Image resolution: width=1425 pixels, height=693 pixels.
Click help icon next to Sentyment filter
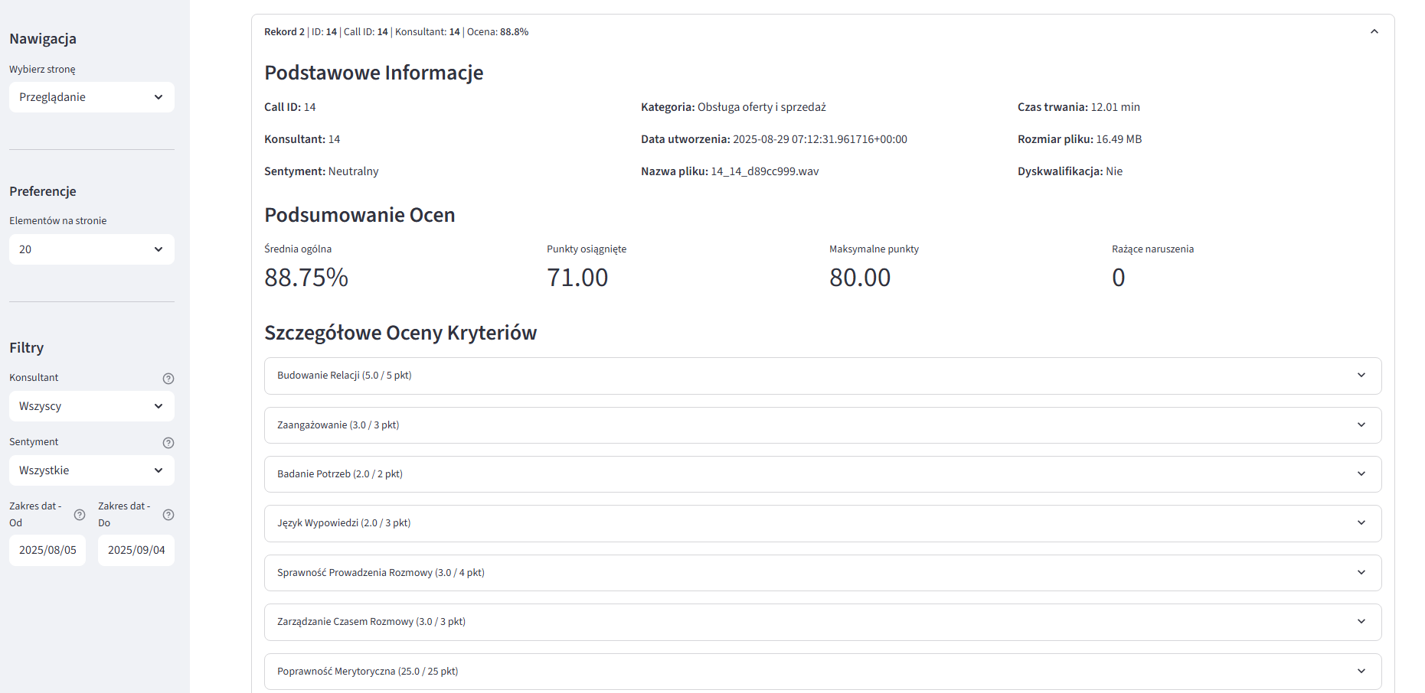point(168,443)
